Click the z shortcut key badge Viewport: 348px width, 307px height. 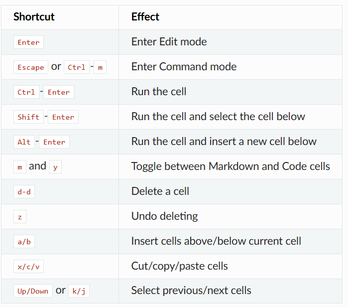click(19, 217)
